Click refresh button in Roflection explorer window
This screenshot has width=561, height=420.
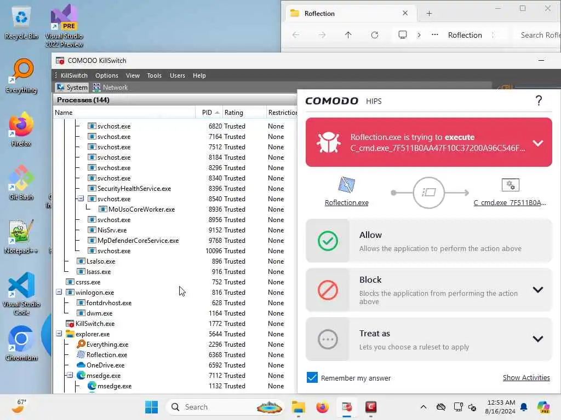pyautogui.click(x=375, y=35)
